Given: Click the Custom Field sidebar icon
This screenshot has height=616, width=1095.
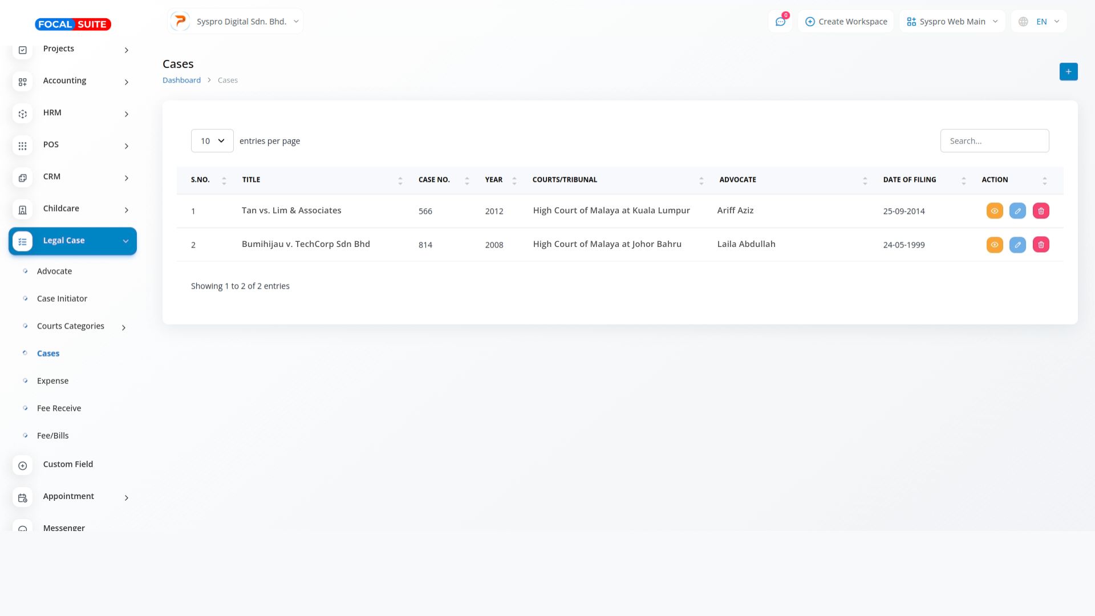Looking at the screenshot, I should pos(23,465).
